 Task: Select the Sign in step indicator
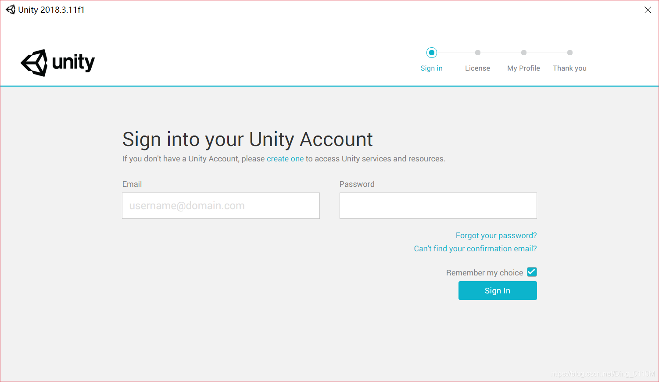(432, 53)
